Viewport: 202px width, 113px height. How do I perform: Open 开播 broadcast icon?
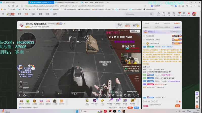tap(174, 14)
